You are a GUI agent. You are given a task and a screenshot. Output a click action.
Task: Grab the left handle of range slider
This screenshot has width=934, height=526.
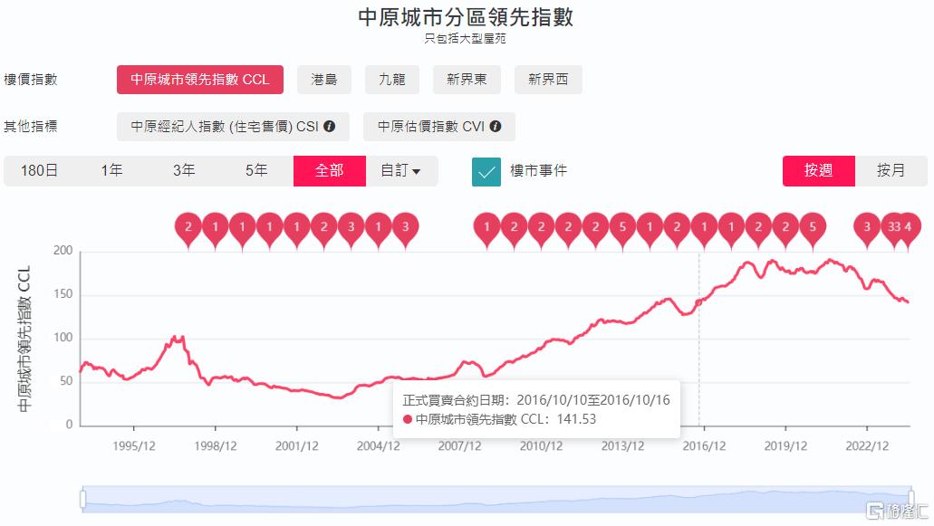pos(82,499)
